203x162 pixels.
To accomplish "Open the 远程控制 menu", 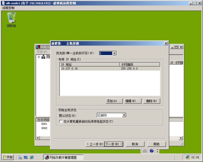I will (8, 8).
